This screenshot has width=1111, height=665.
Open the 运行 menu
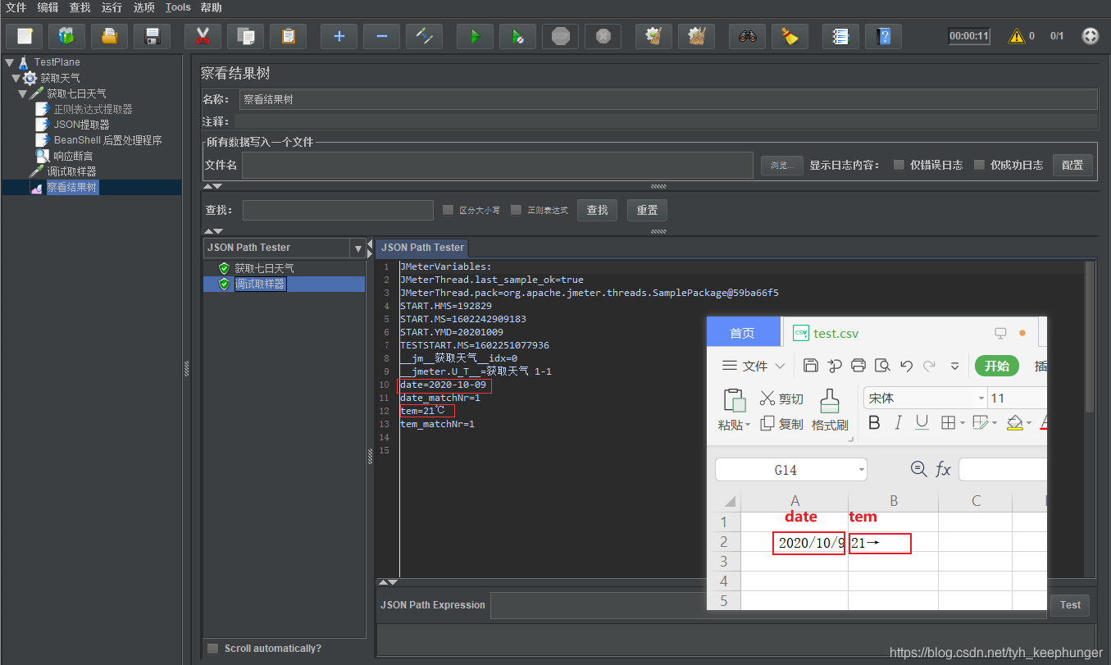(112, 7)
